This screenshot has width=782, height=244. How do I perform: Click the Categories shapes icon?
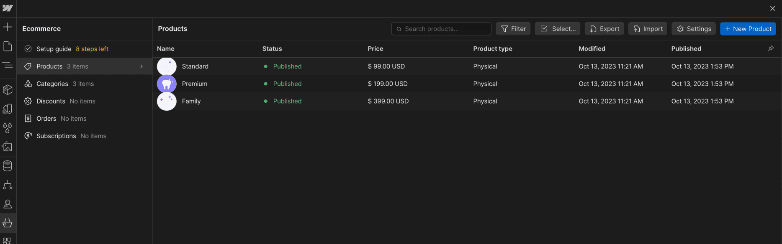pyautogui.click(x=28, y=84)
